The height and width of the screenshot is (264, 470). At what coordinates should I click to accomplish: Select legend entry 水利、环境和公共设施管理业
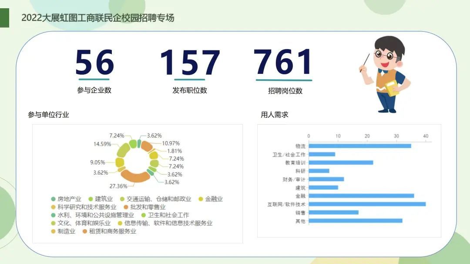pos(93,215)
